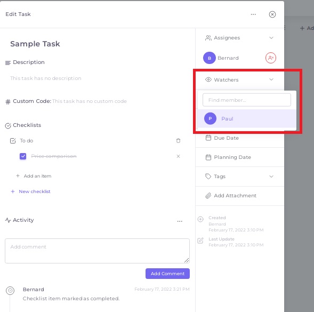Open the Activity section options menu
This screenshot has width=314, height=312.
tap(180, 221)
